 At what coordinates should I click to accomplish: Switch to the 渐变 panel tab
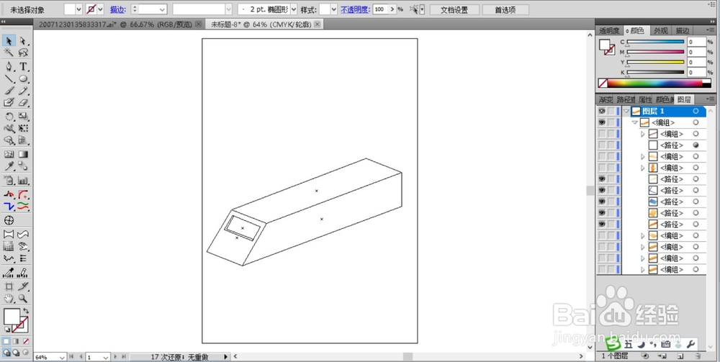606,99
